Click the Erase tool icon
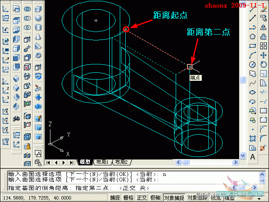Image resolution: width=269 pixels, height=202 pixels. [x=264, y=8]
